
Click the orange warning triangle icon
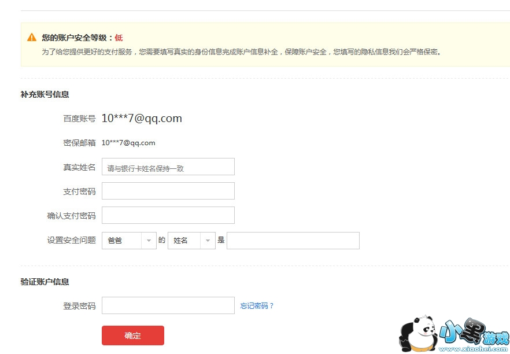[x=32, y=38]
